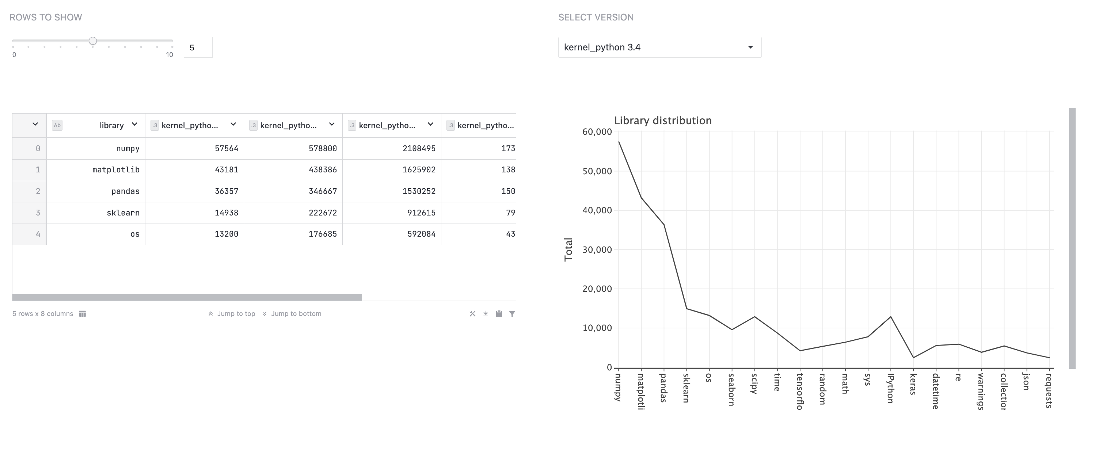Open table settings with the wrench icon

[x=473, y=314]
